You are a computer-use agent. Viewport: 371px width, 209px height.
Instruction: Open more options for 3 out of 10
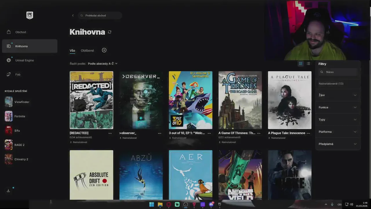click(x=209, y=133)
